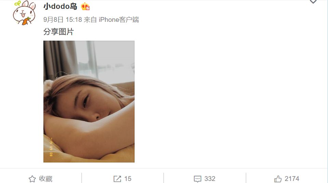Viewport: 328px width, 183px height.
Task: Click the crown membership badge icon
Action: click(85, 6)
